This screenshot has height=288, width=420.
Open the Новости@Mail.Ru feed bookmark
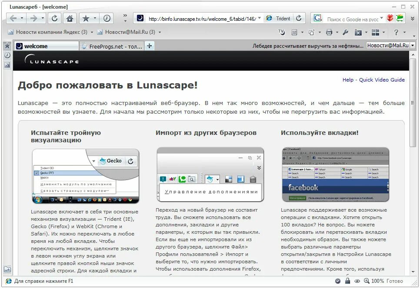(x=126, y=32)
